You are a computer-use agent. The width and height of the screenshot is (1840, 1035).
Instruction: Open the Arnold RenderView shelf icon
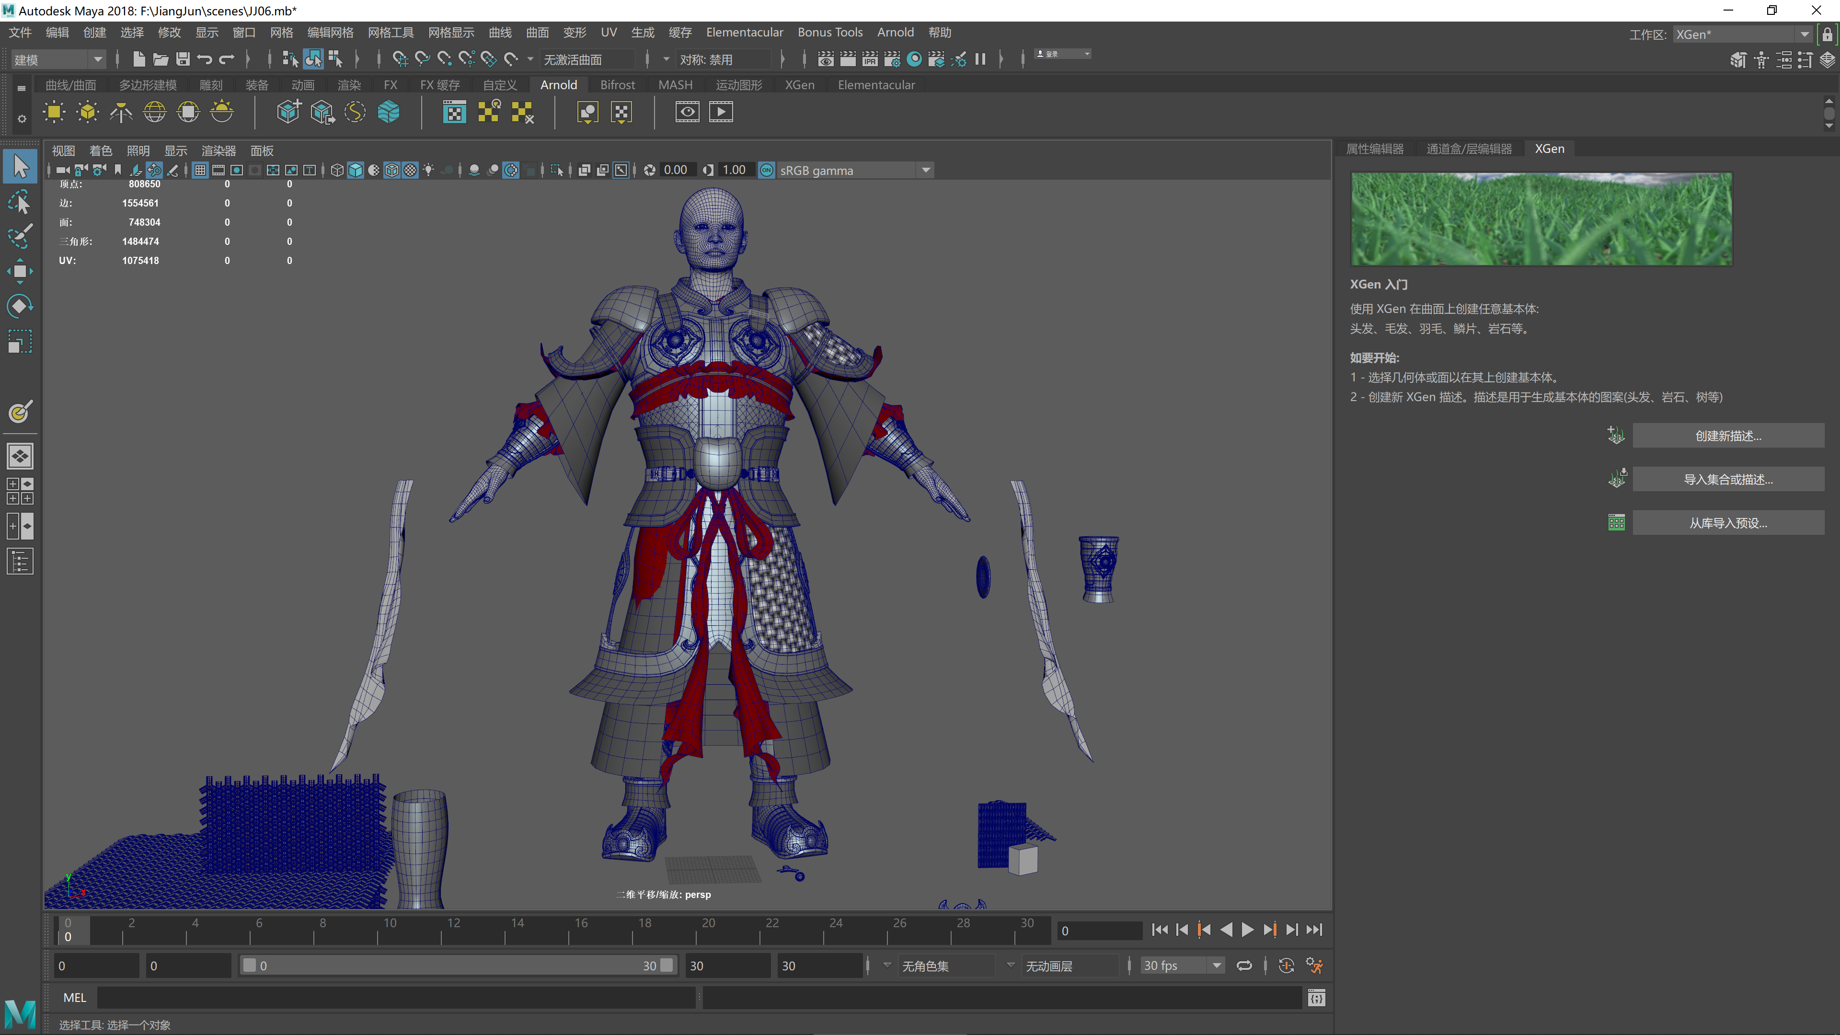coord(687,112)
